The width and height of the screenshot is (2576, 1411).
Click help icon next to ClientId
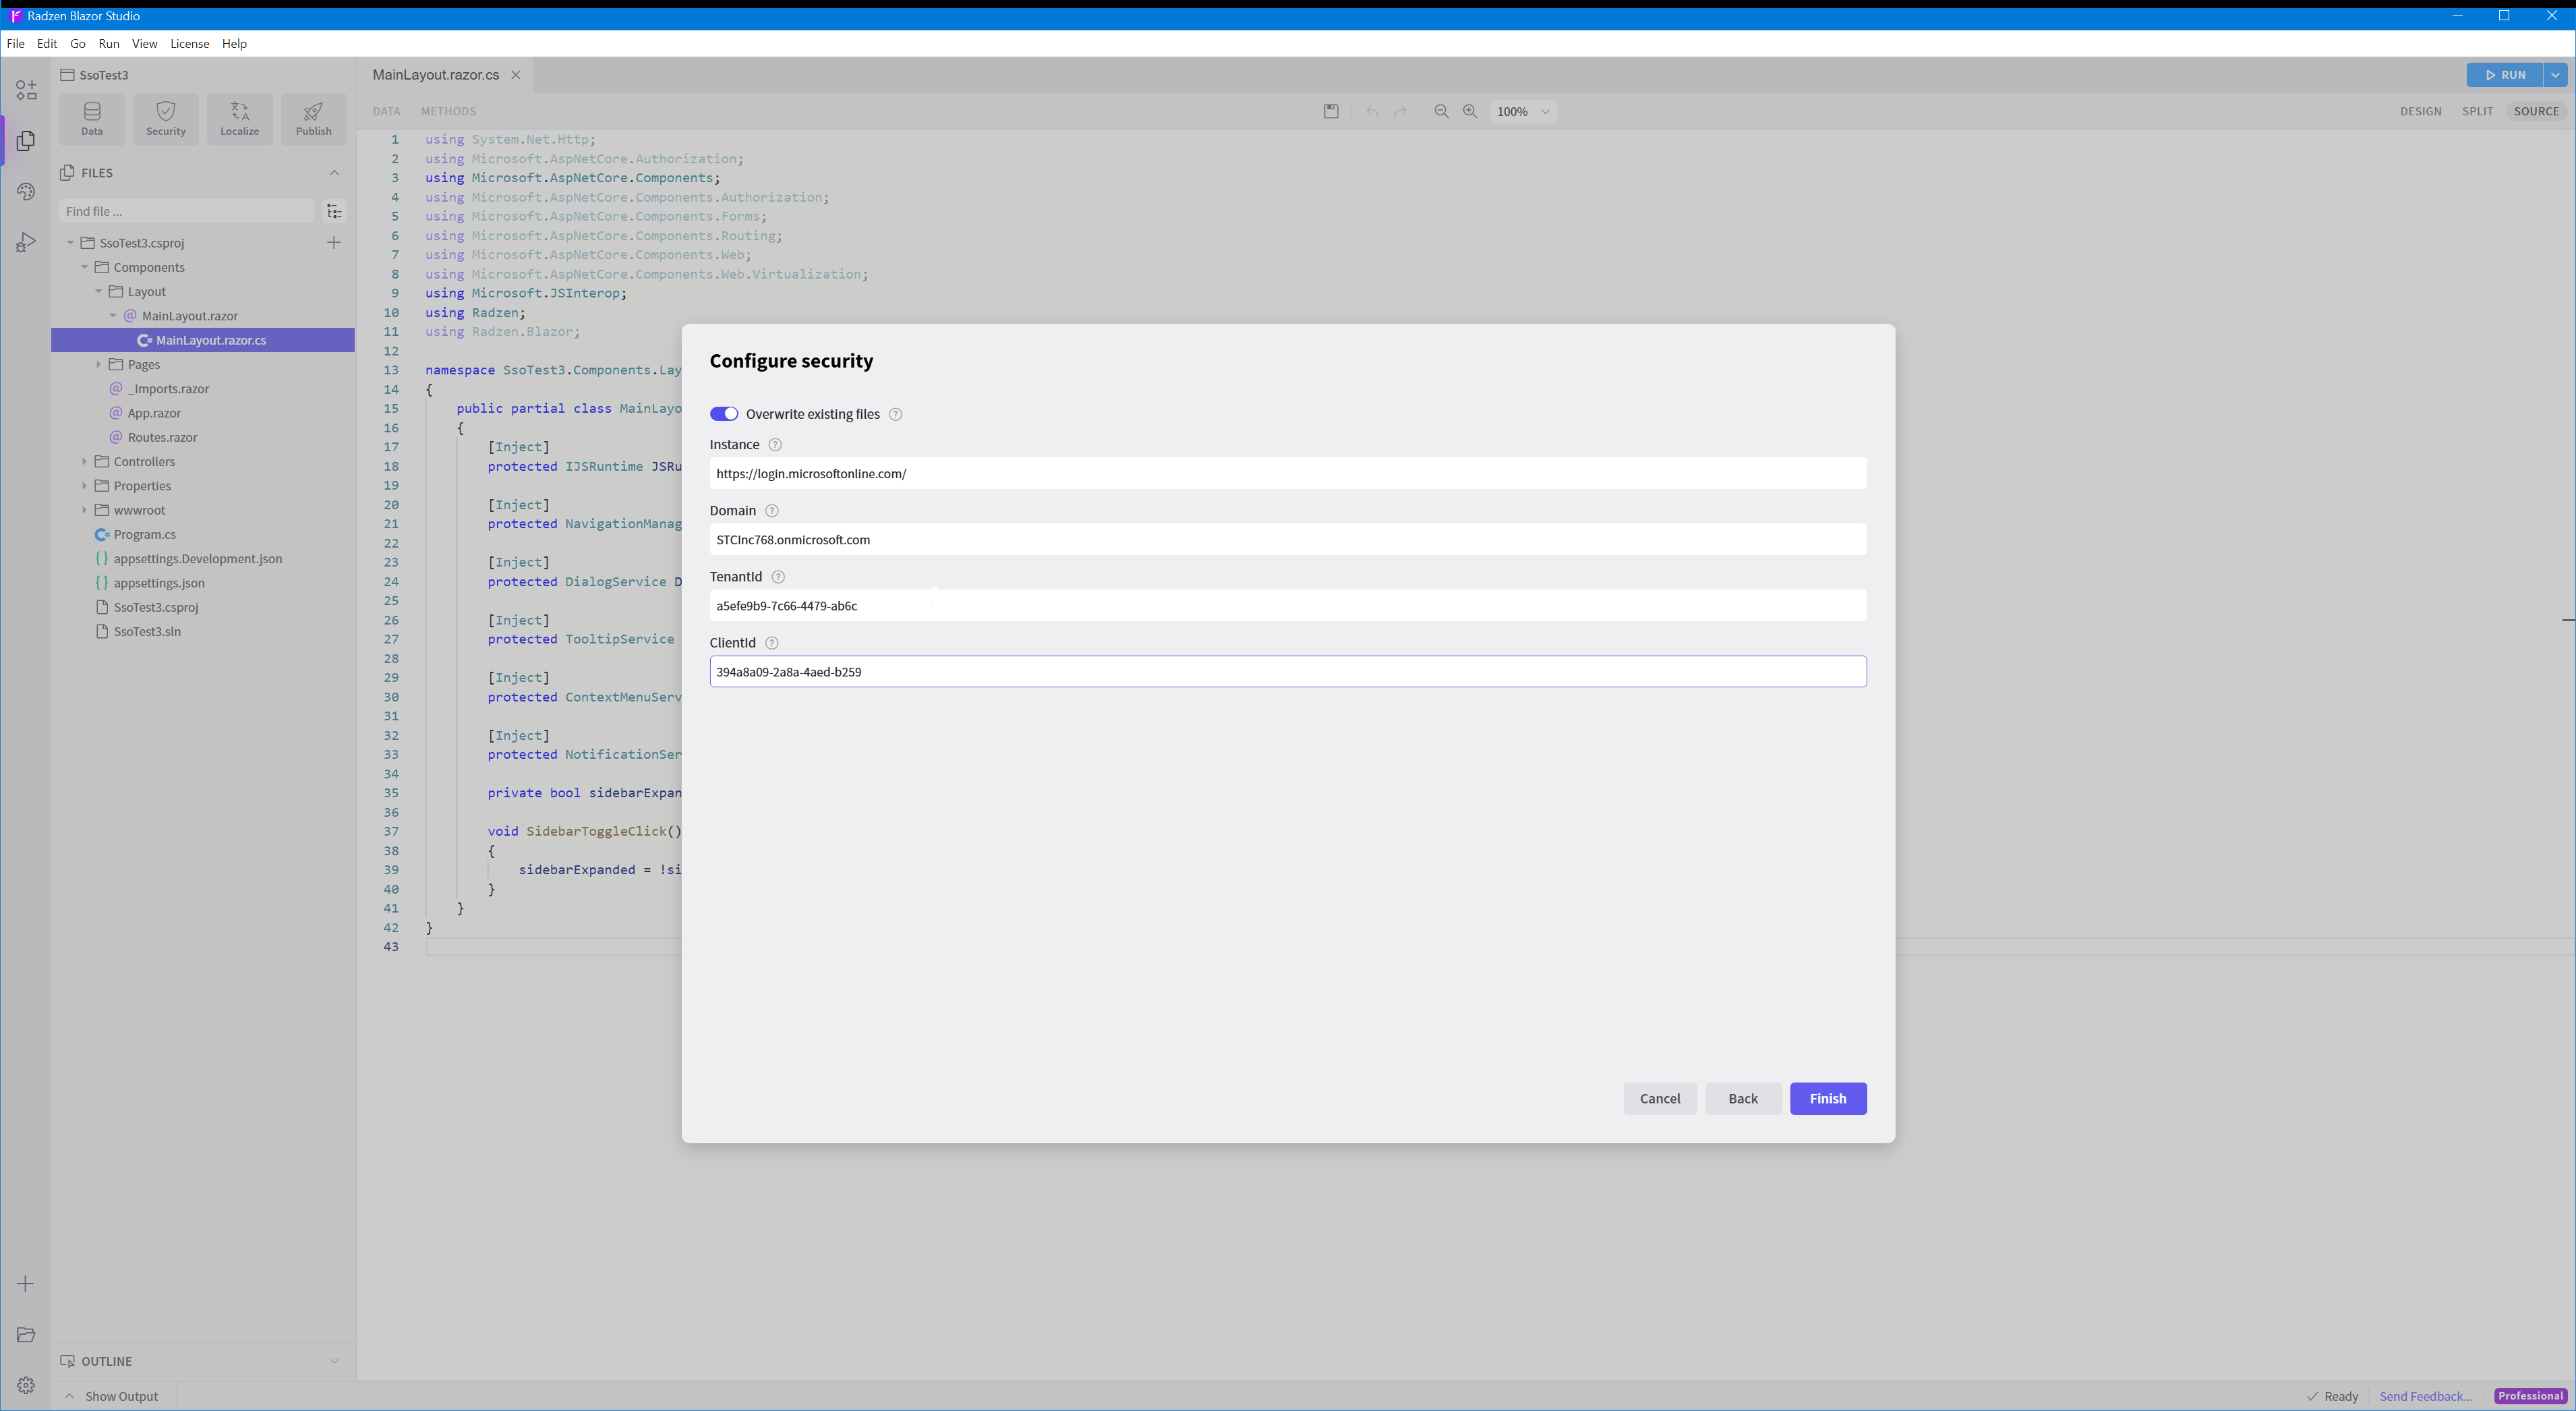click(x=772, y=643)
